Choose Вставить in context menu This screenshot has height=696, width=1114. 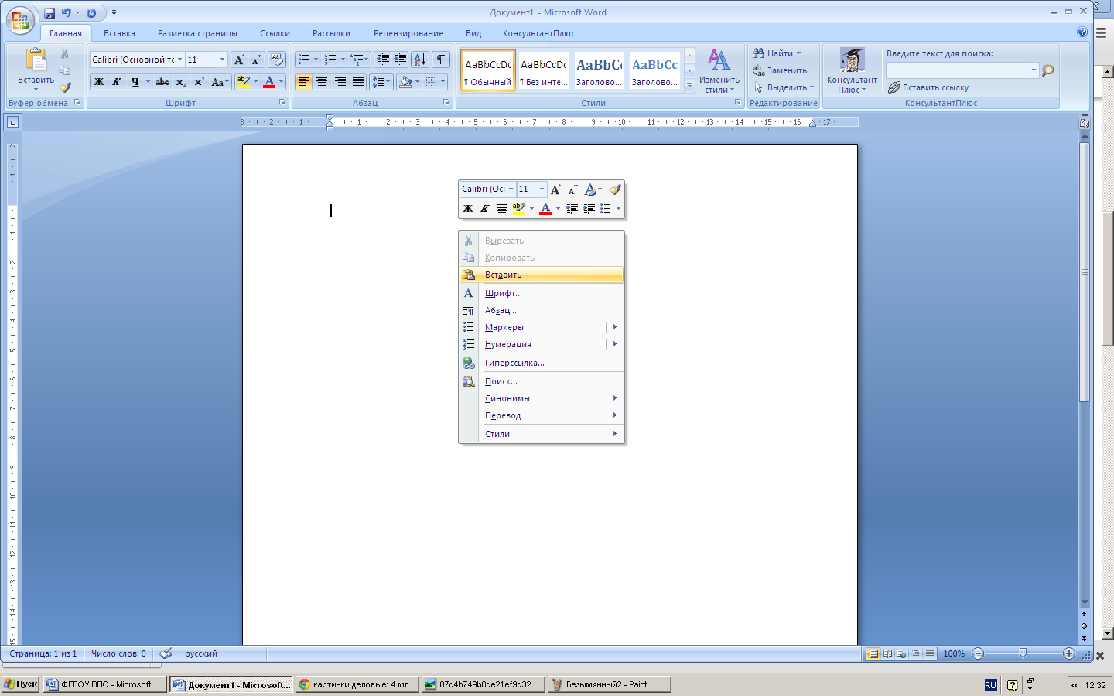tap(542, 275)
